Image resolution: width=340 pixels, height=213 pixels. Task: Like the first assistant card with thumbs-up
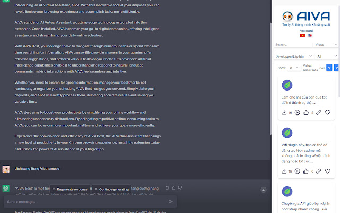(306, 112)
